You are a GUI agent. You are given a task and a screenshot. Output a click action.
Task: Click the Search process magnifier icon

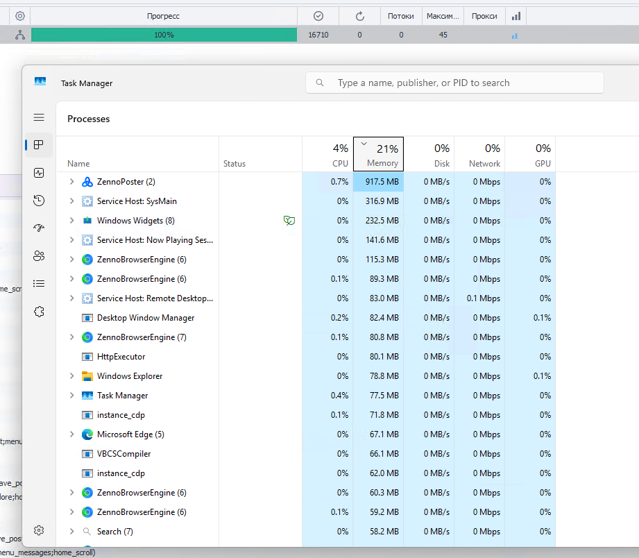(87, 532)
